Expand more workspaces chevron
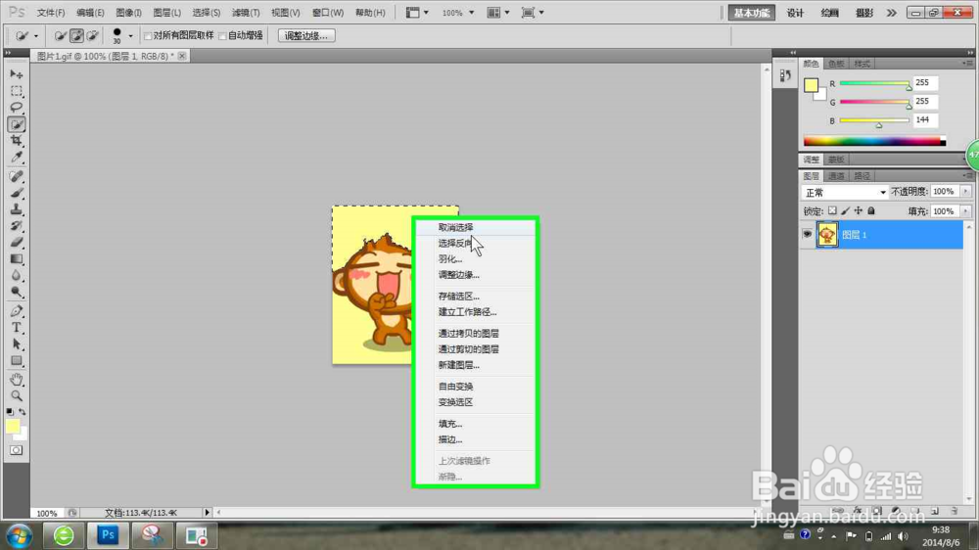979x550 pixels. [x=891, y=13]
